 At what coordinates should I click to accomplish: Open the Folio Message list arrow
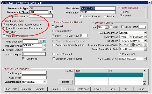click(x=40, y=41)
